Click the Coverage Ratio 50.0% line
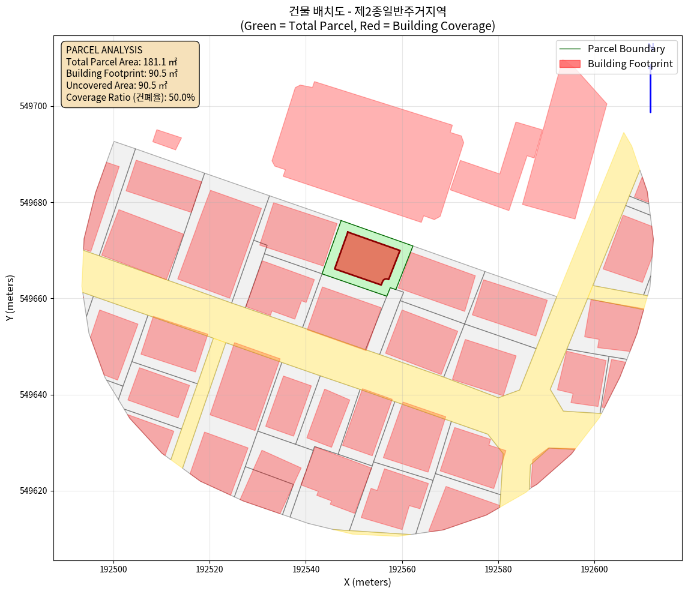The height and width of the screenshot is (594, 688). click(x=130, y=97)
